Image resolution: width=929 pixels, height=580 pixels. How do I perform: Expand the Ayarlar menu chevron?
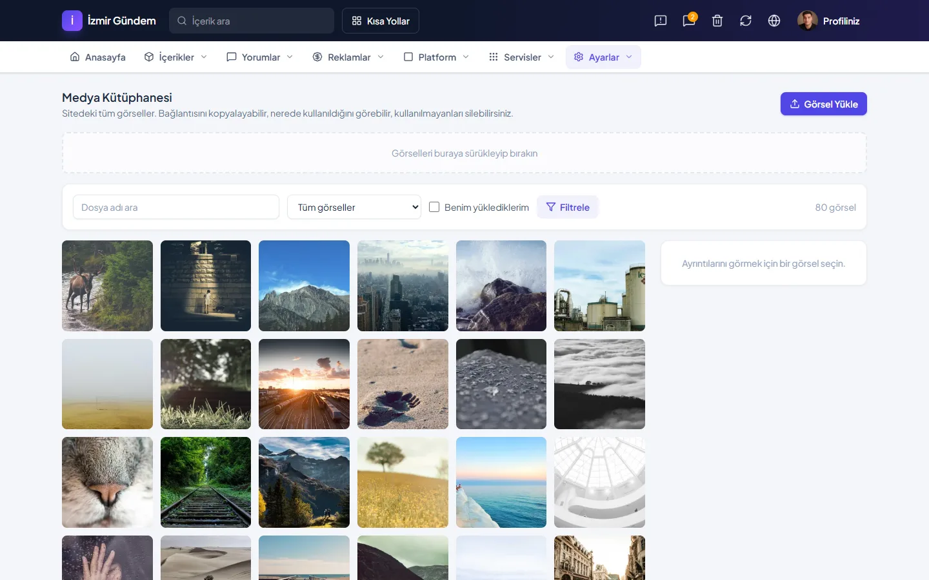click(629, 57)
